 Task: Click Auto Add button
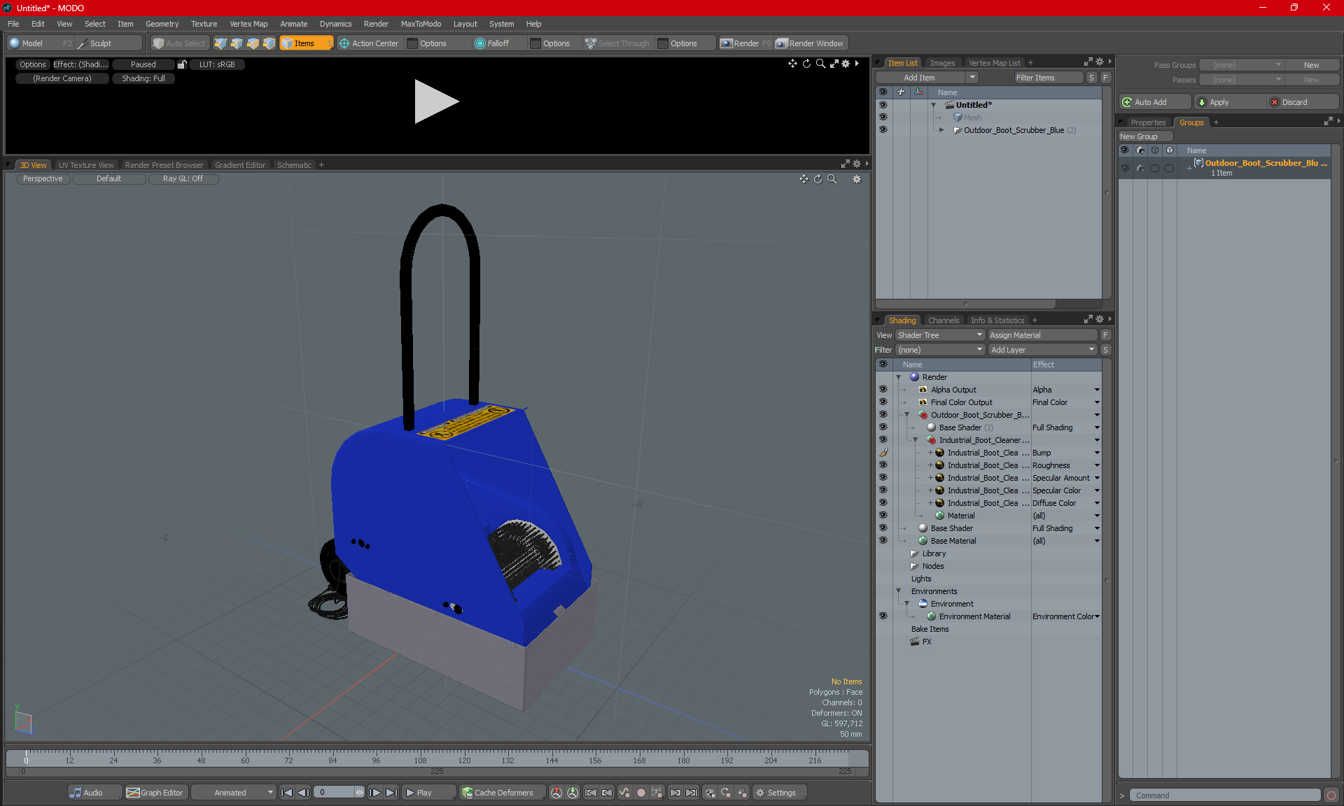pos(1154,102)
